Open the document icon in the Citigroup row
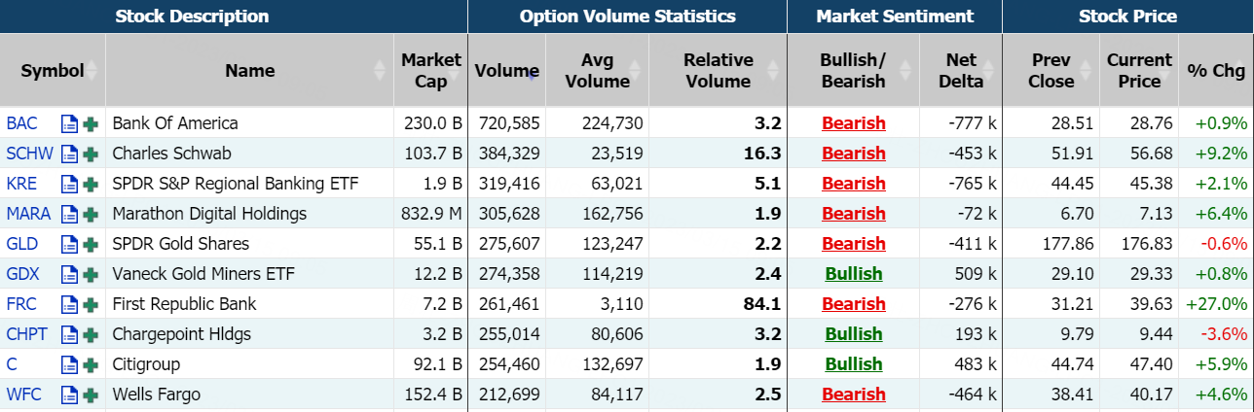Viewport: 1254px width, 412px height. 69,364
